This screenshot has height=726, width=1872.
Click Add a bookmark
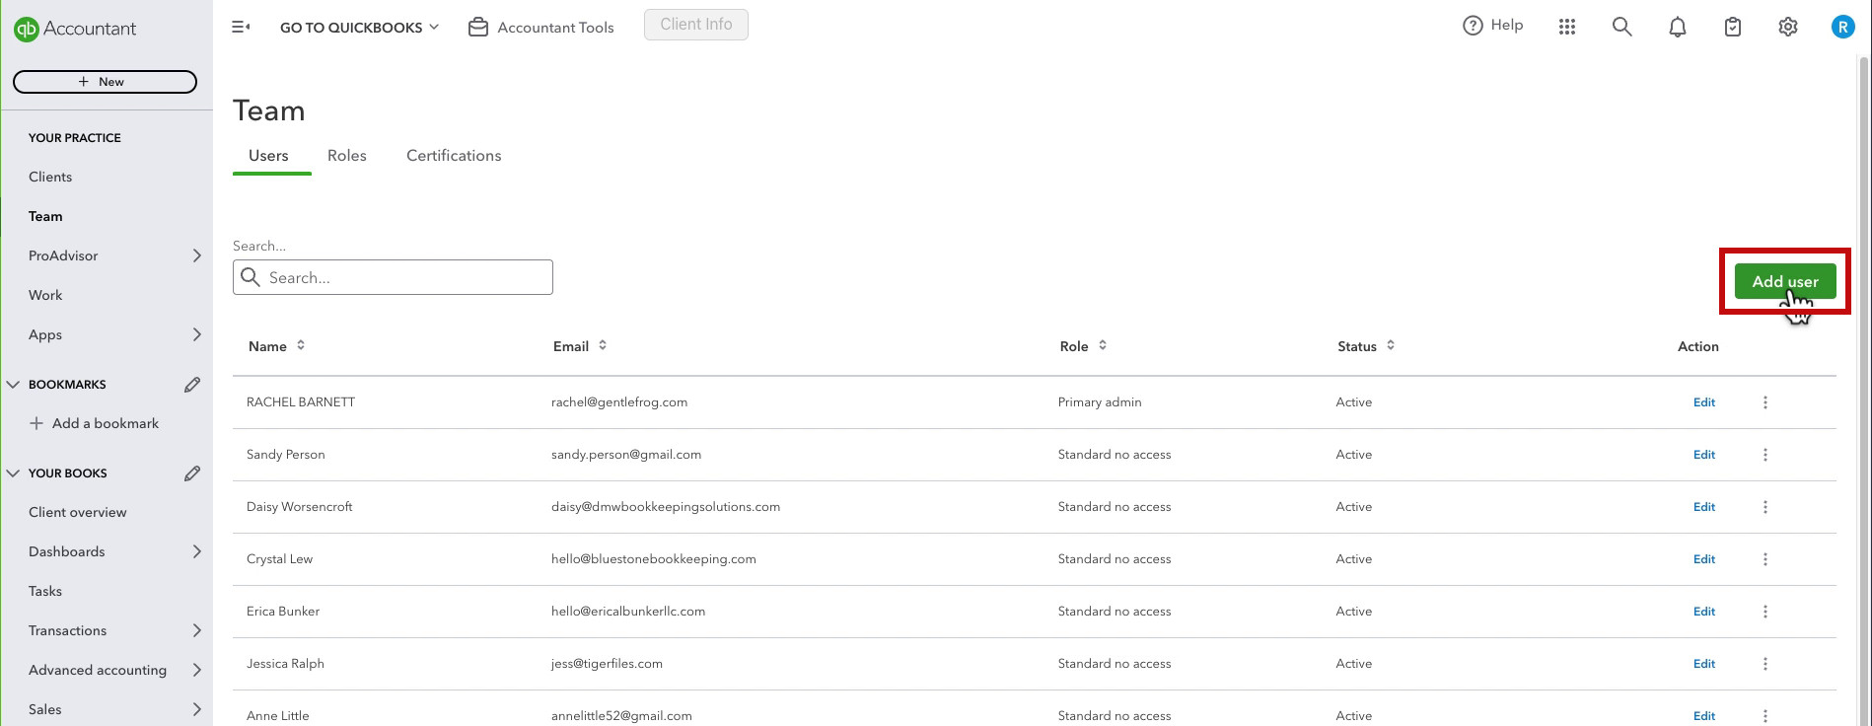pos(94,423)
